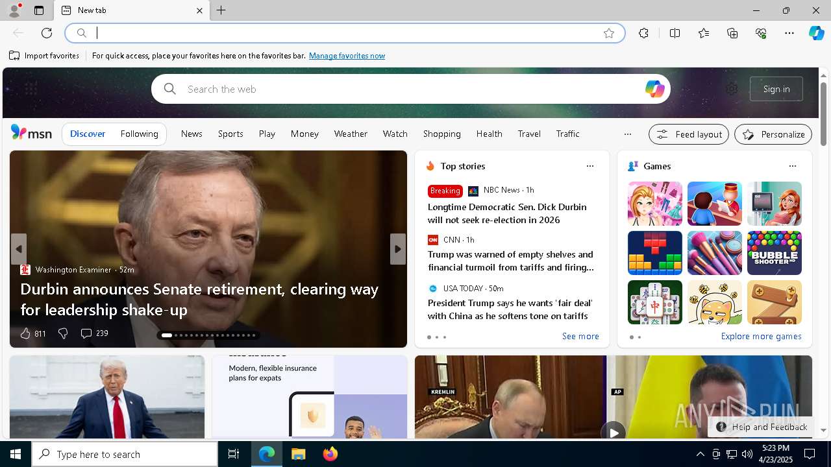Select the Discover feed tab

click(88, 134)
